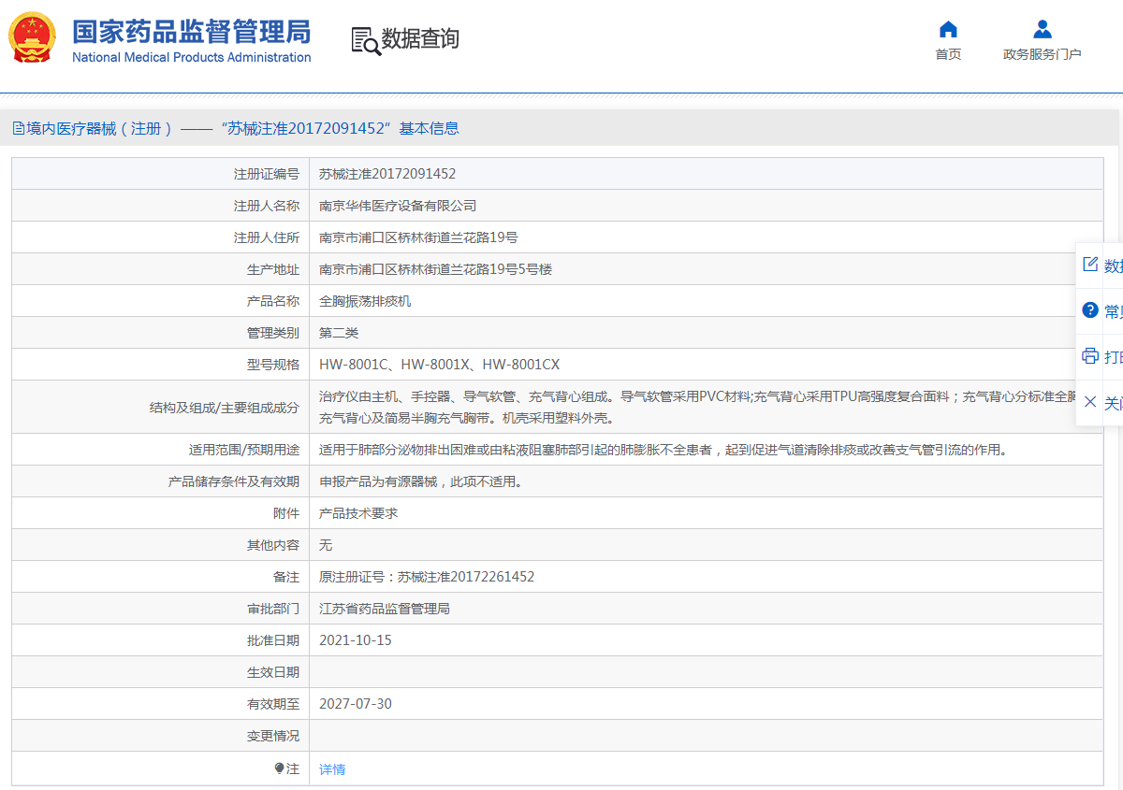The height and width of the screenshot is (790, 1123).
Task: Click the question mark help icon
Action: (x=1090, y=310)
